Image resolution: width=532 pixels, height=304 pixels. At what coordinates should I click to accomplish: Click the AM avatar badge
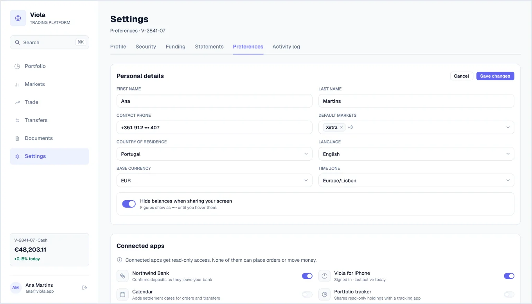(16, 288)
